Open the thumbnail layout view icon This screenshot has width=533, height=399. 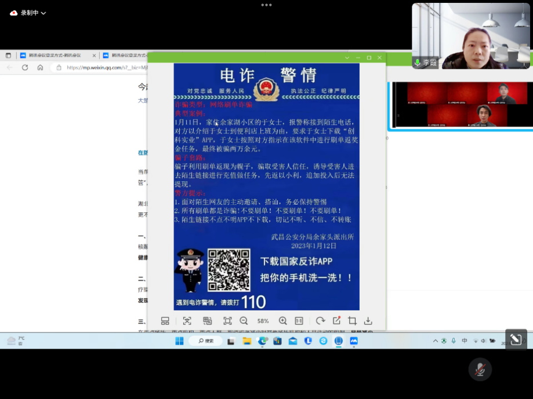(x=165, y=321)
